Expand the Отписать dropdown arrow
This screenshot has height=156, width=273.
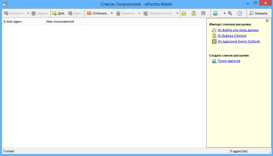[x=112, y=13]
